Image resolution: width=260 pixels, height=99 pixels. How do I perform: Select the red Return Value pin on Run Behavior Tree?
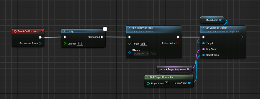(x=178, y=43)
